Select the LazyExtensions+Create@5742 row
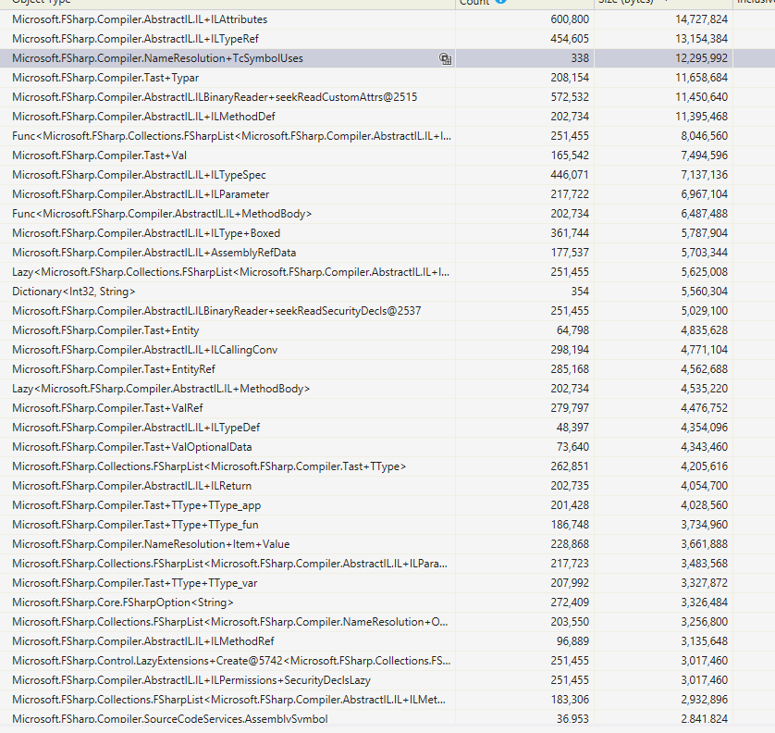This screenshot has height=733, width=775. [387, 660]
